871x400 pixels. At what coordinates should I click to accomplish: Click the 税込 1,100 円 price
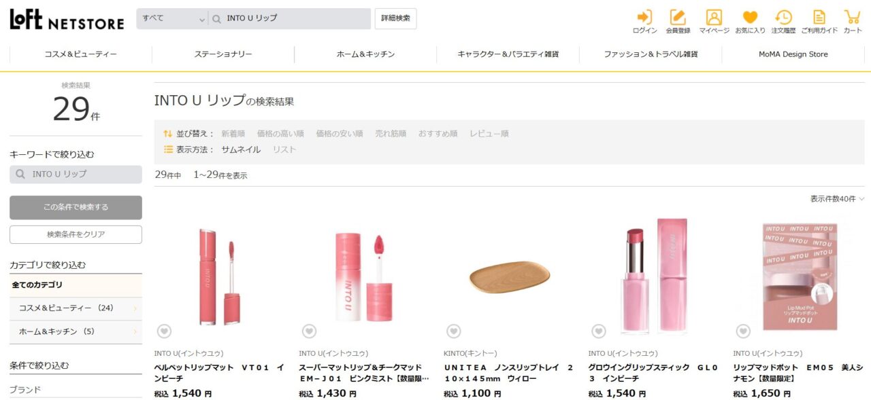pyautogui.click(x=472, y=393)
